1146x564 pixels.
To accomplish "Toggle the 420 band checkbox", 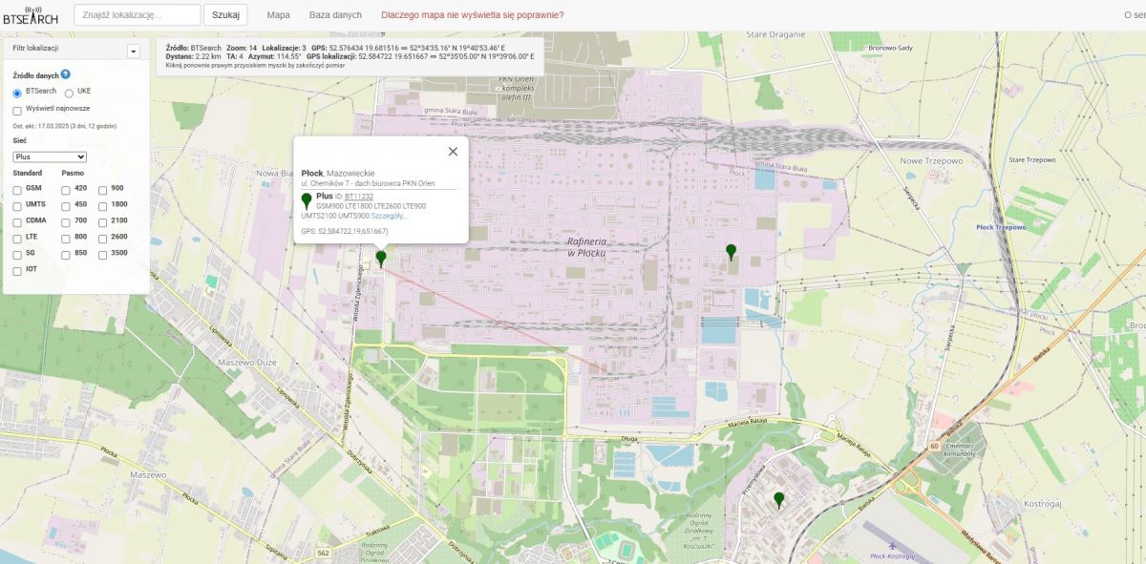I will pos(66,190).
